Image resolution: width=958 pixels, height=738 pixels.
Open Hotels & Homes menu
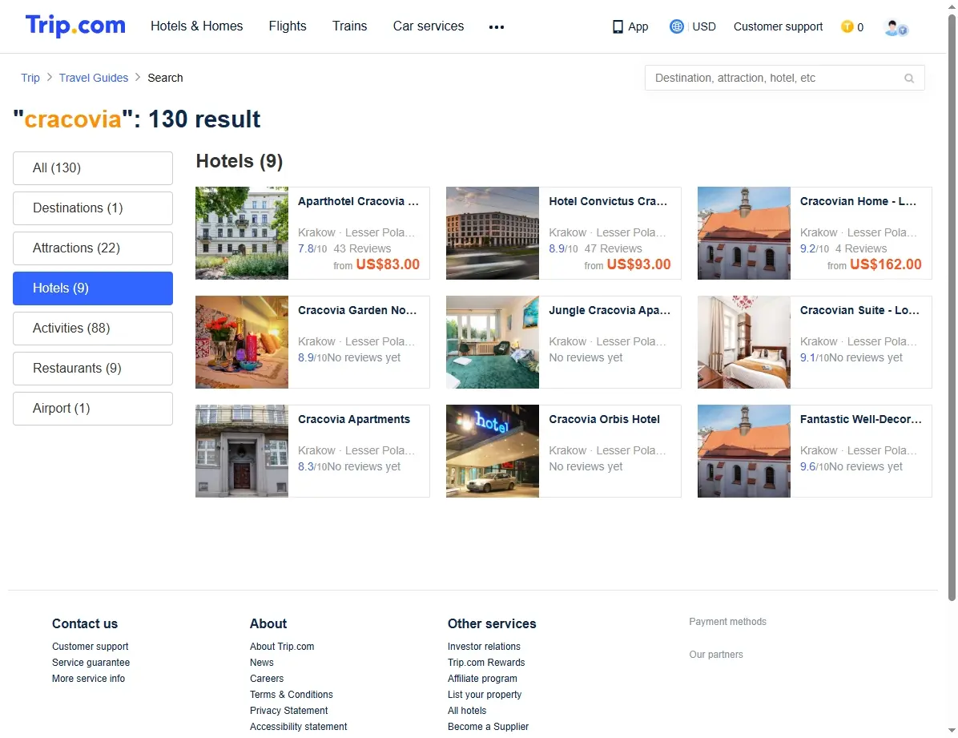197,26
